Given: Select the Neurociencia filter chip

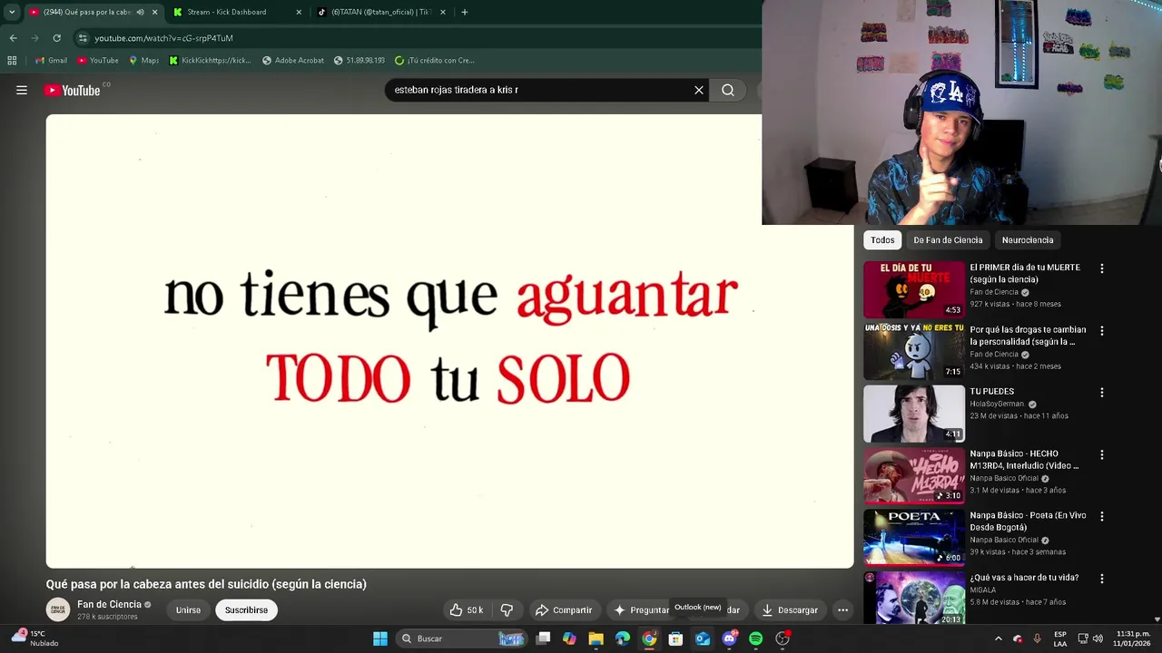Looking at the screenshot, I should pyautogui.click(x=1028, y=240).
